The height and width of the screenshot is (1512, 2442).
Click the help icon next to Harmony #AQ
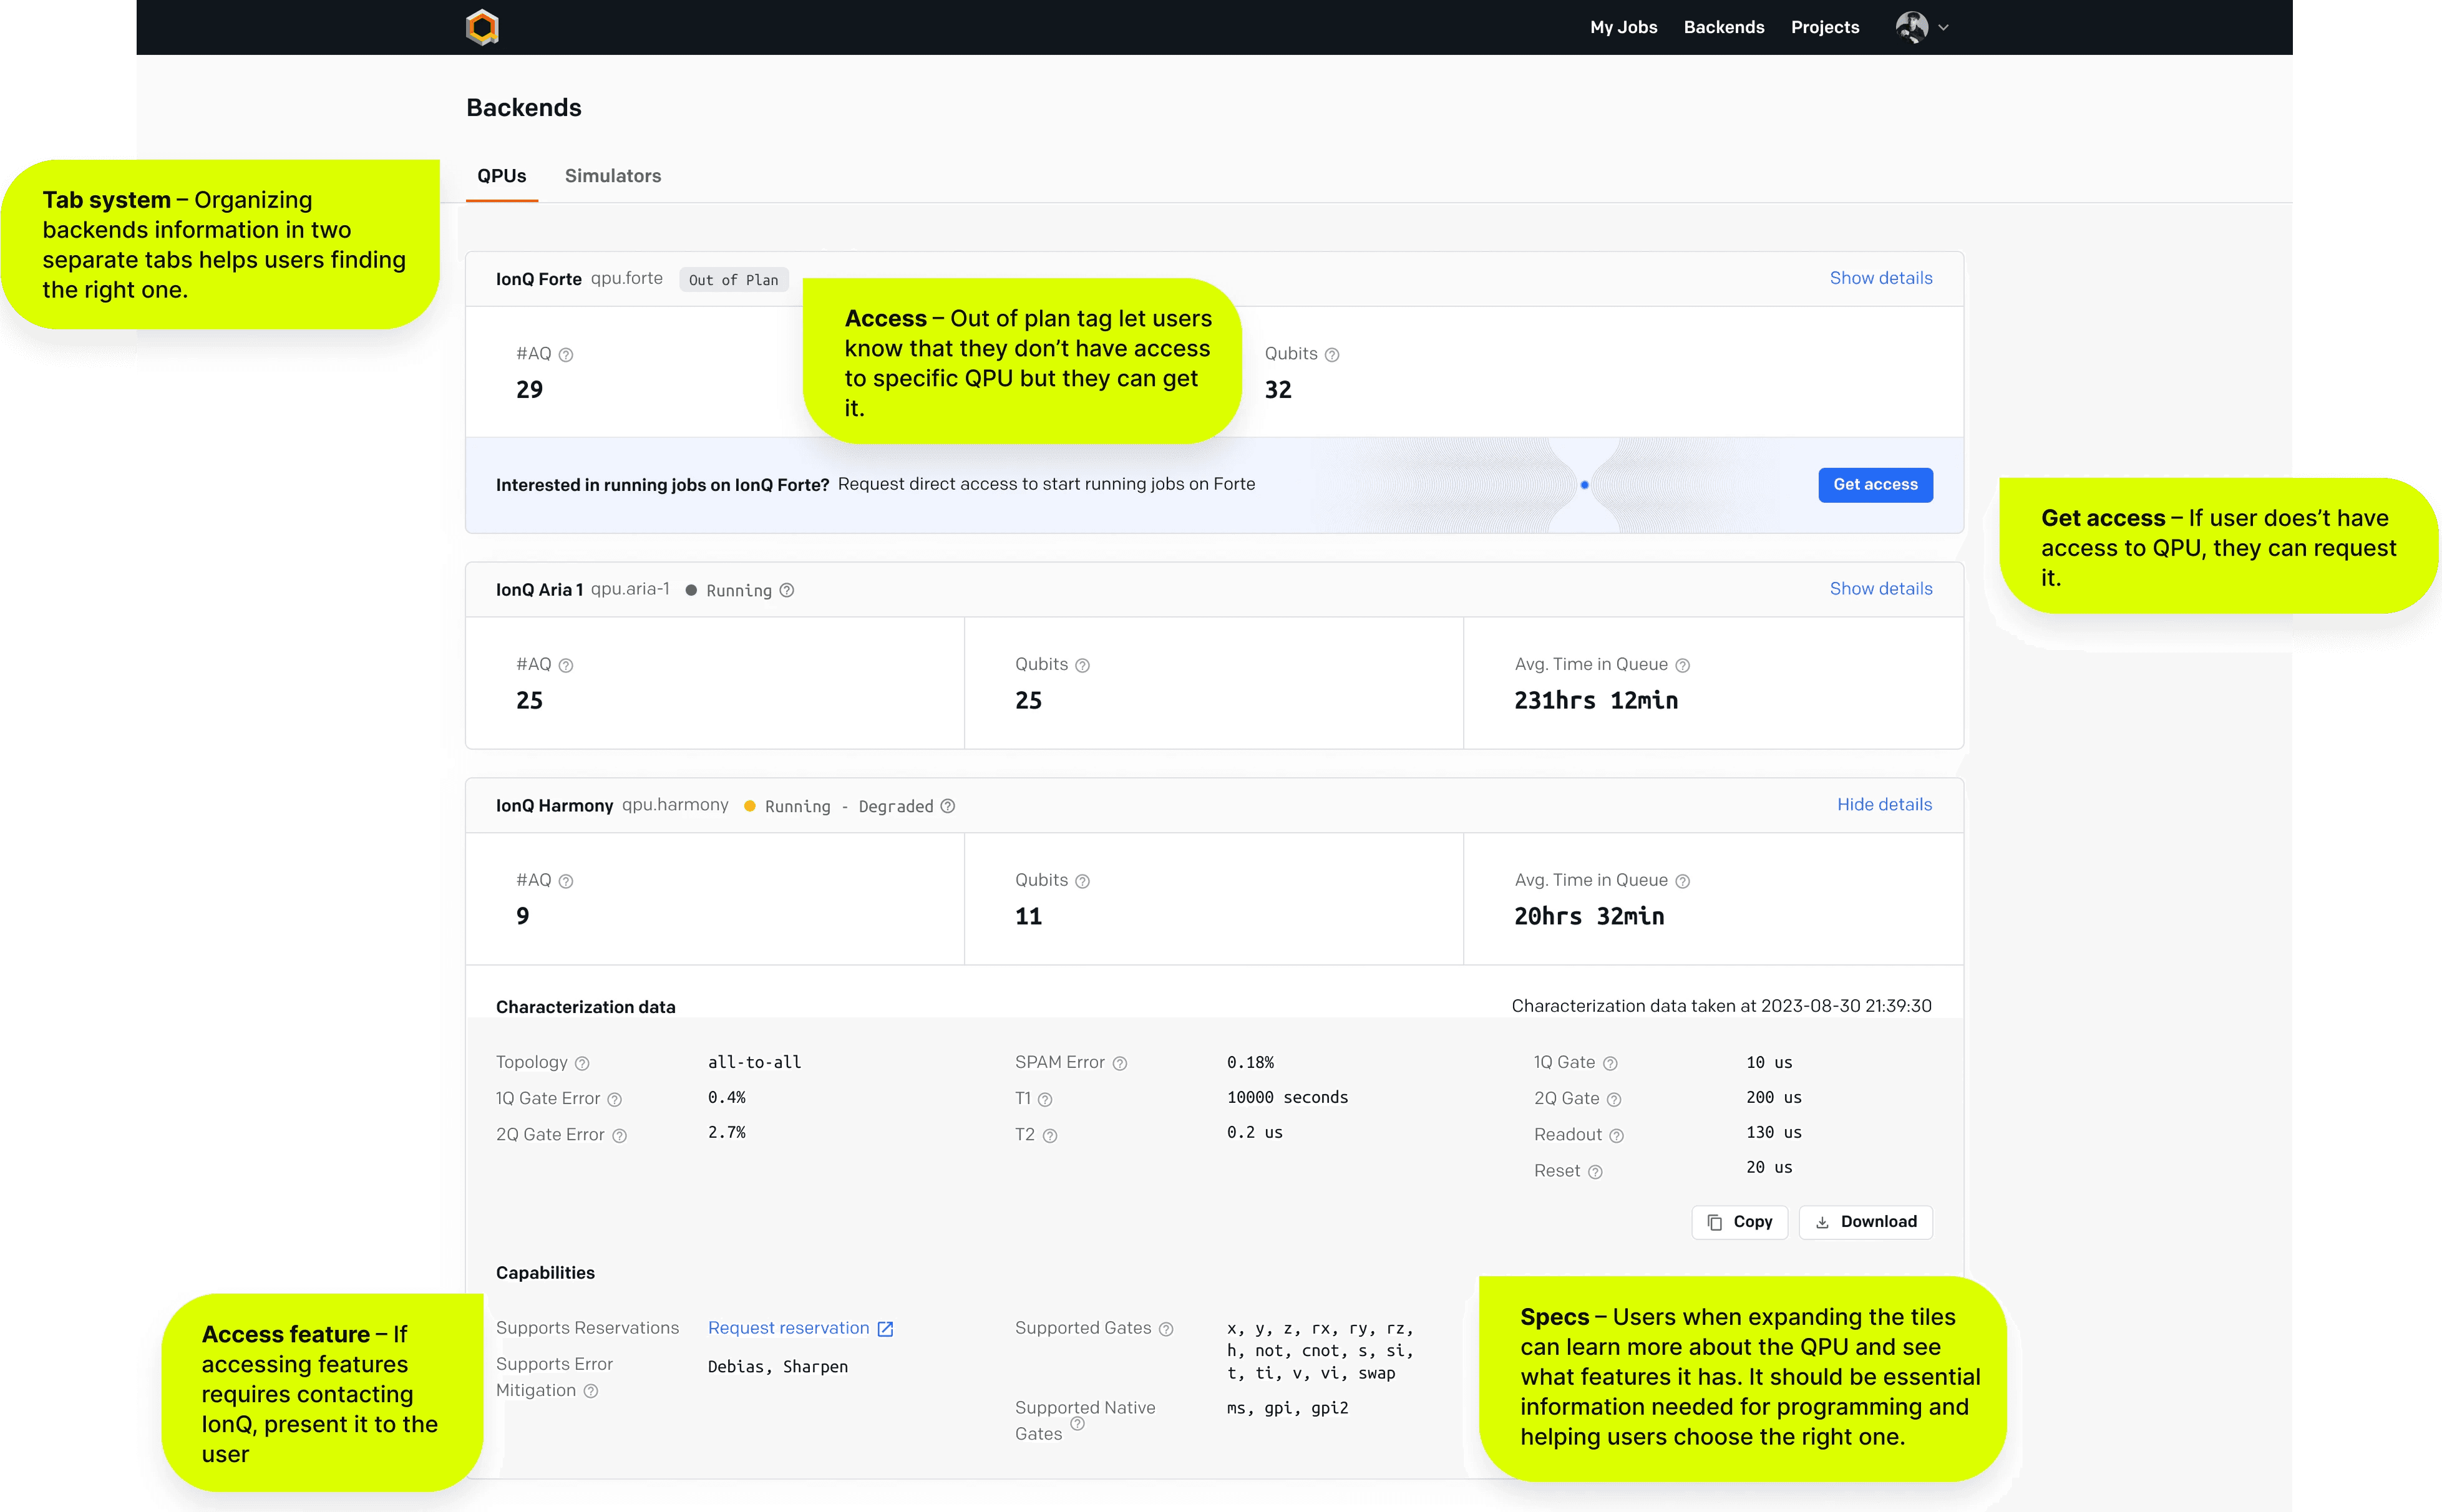coord(566,881)
